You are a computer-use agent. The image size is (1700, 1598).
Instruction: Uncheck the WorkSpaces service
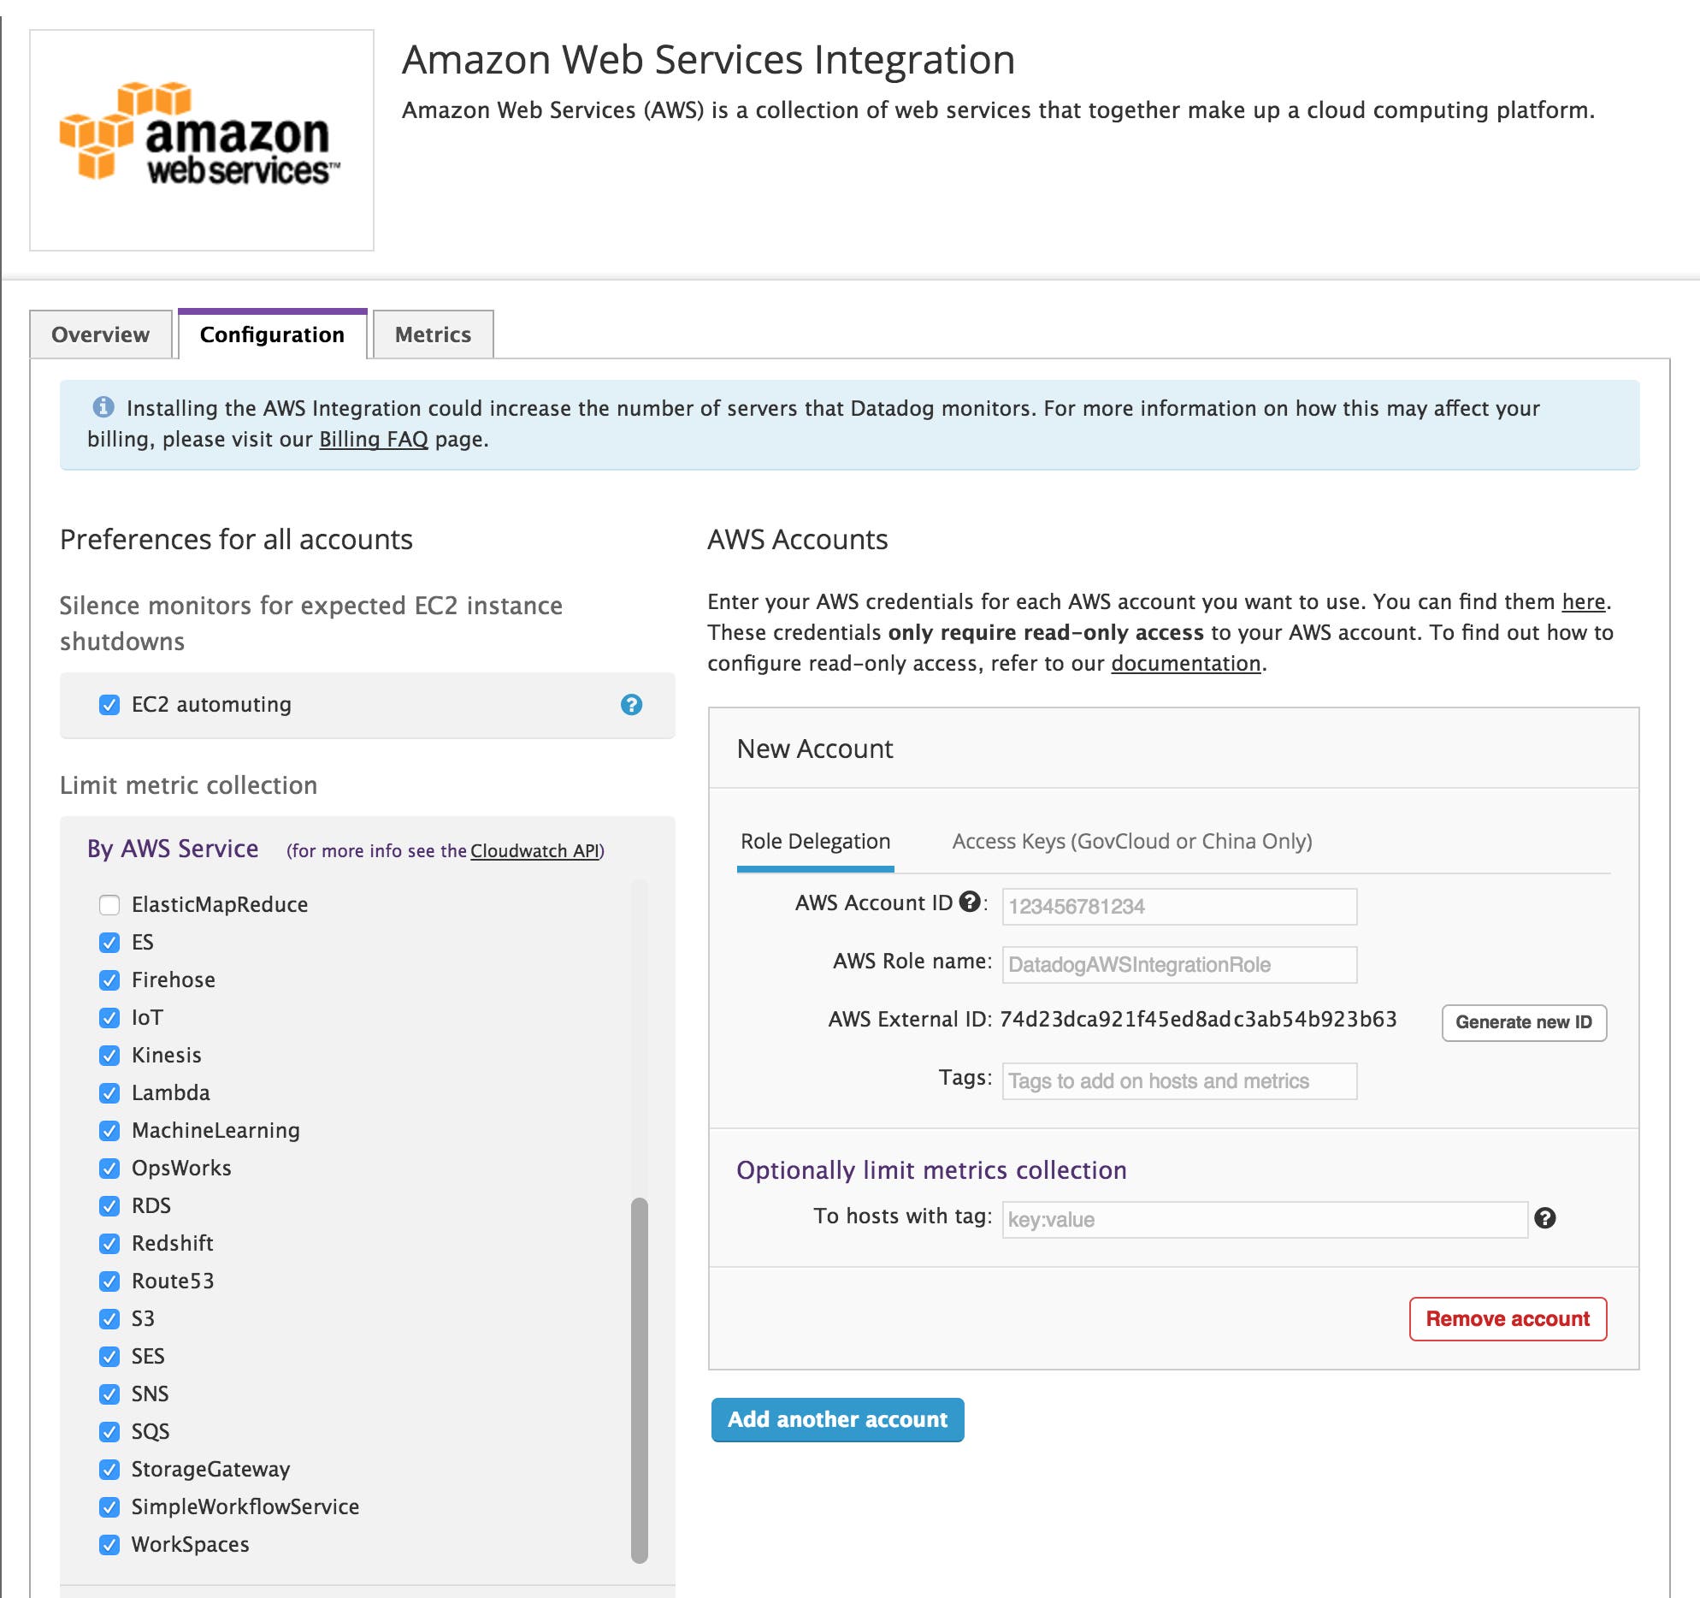point(109,1544)
